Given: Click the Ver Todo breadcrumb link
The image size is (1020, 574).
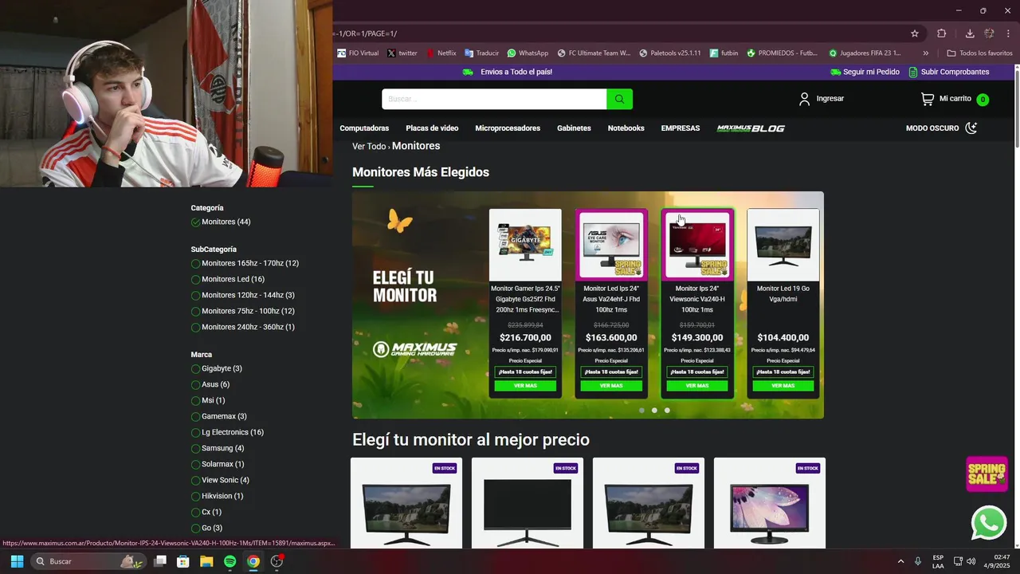Looking at the screenshot, I should point(369,147).
